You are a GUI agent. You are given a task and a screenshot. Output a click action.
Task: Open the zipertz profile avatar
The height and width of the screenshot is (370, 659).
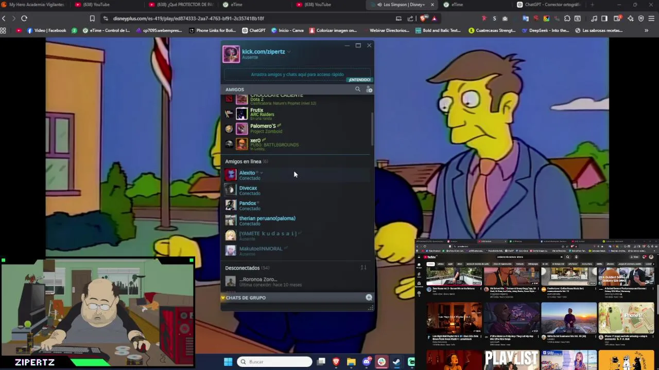coord(231,54)
